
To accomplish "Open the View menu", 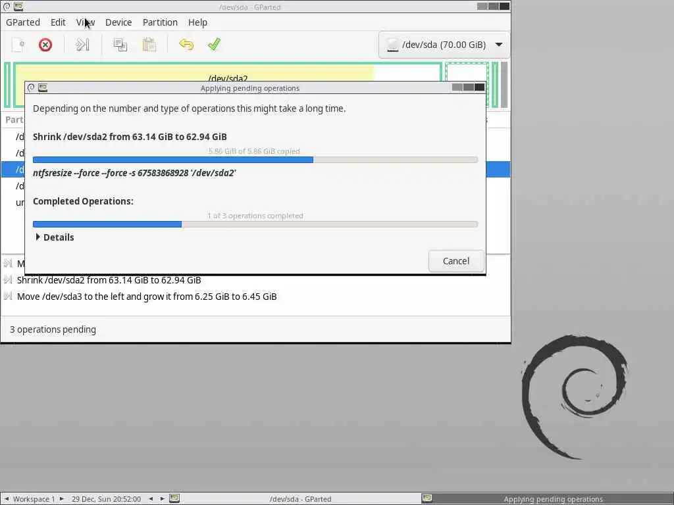I will (86, 22).
